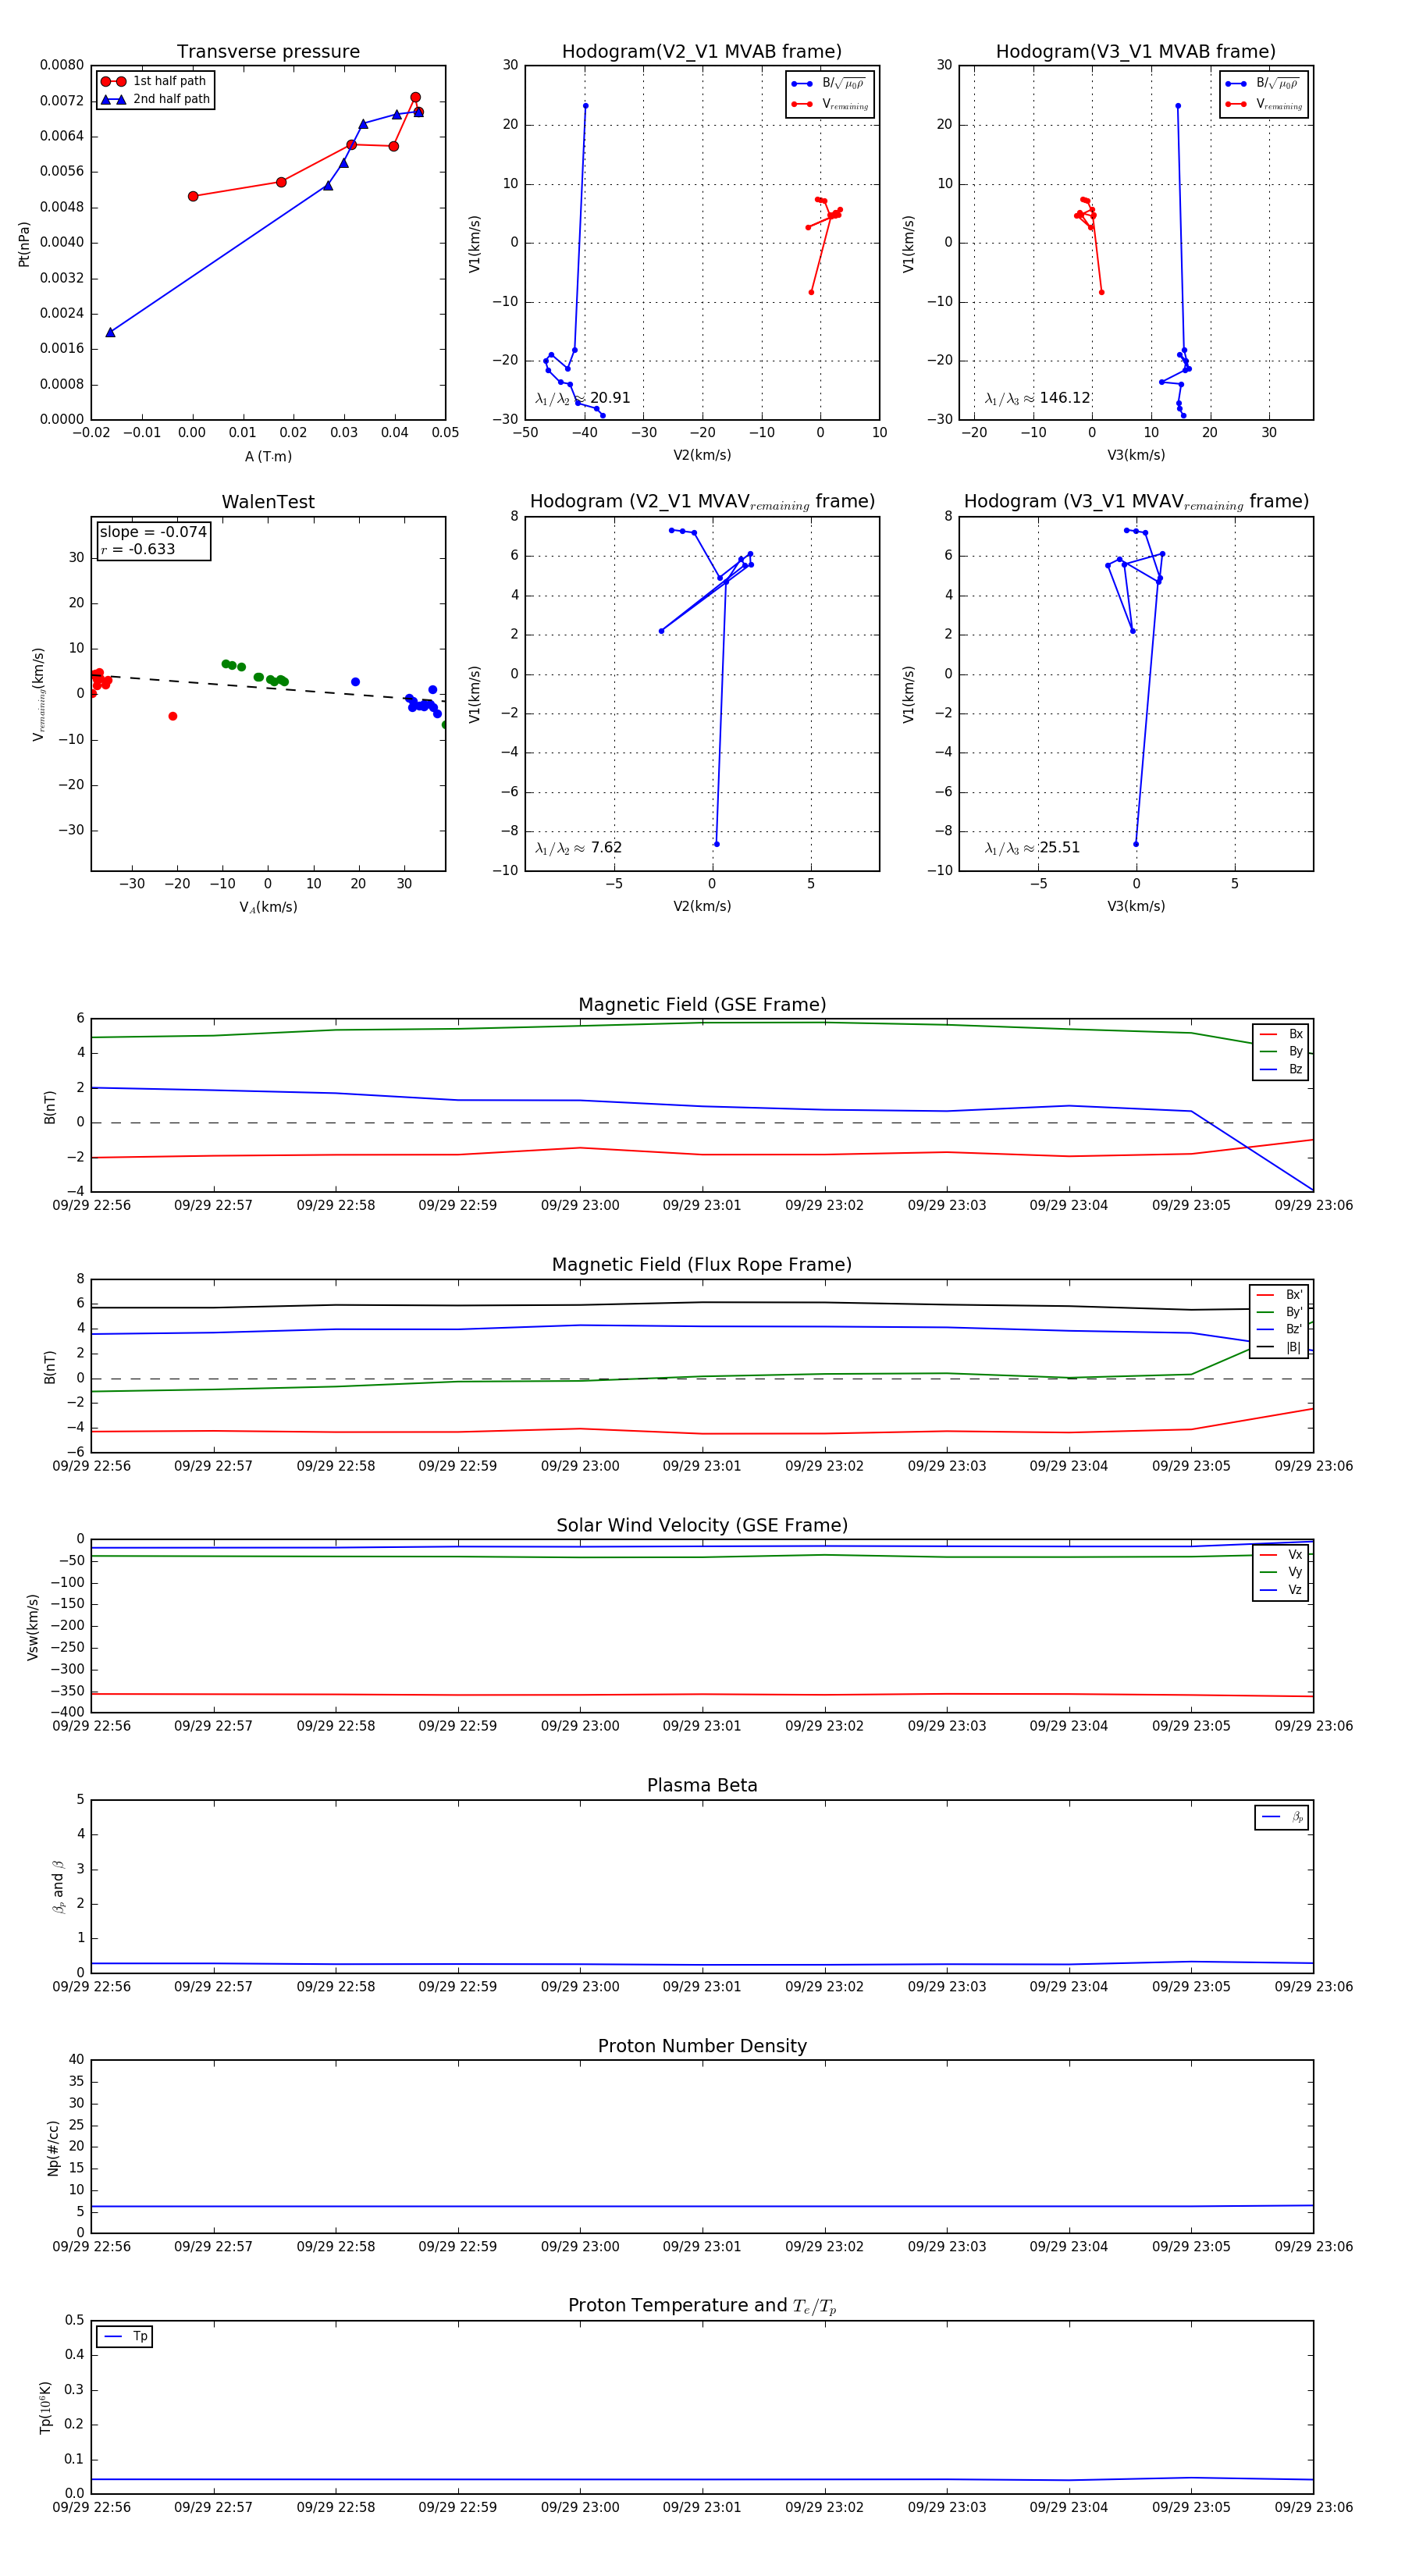Image resolution: width=1405 pixels, height=2576 pixels.
Task: Select the 'r = -0.633' annotation
Action: pos(138,549)
